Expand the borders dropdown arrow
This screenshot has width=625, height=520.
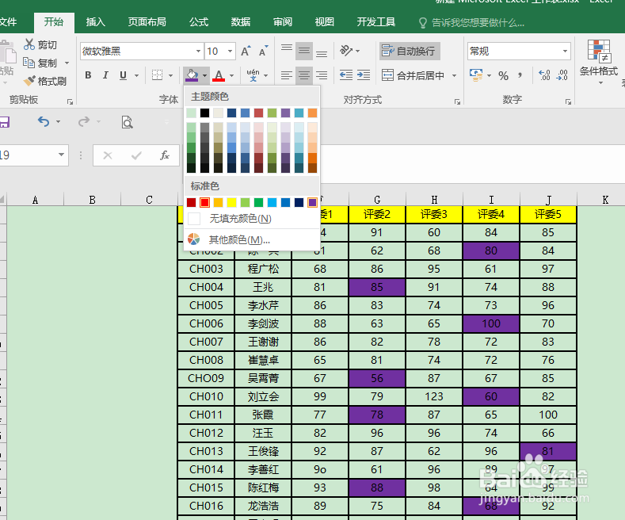(170, 75)
